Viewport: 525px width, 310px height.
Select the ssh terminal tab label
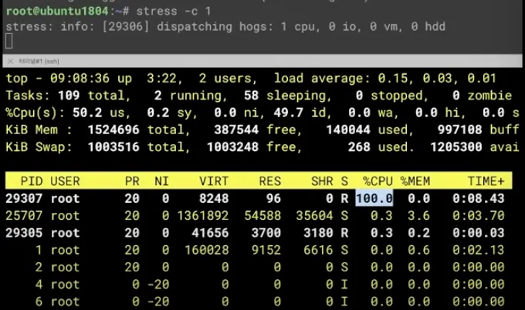[39, 61]
